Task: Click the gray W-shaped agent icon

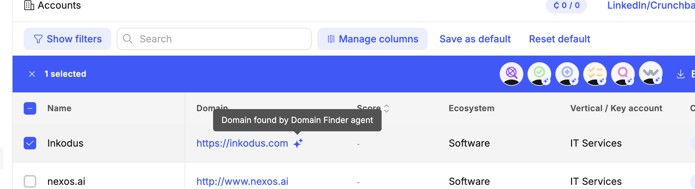Action: [650, 74]
